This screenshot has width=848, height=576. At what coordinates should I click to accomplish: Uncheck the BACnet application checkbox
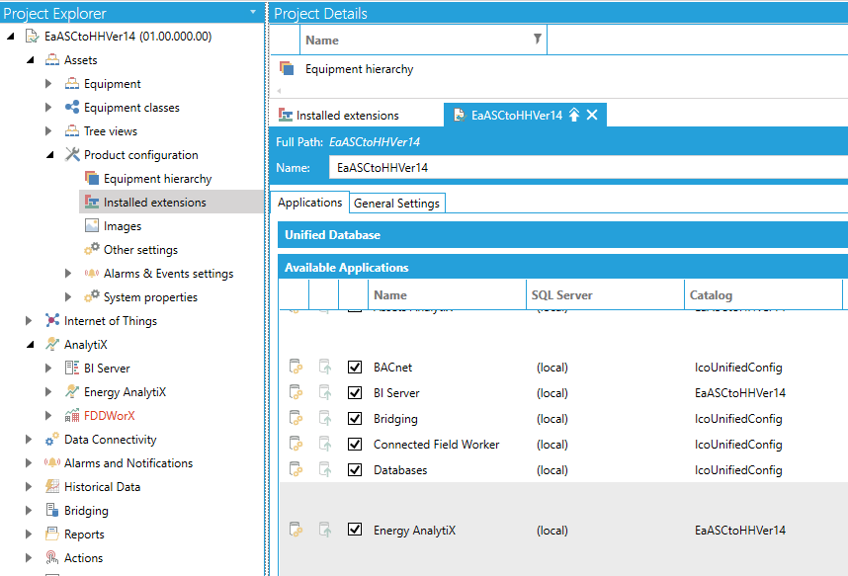pos(355,368)
